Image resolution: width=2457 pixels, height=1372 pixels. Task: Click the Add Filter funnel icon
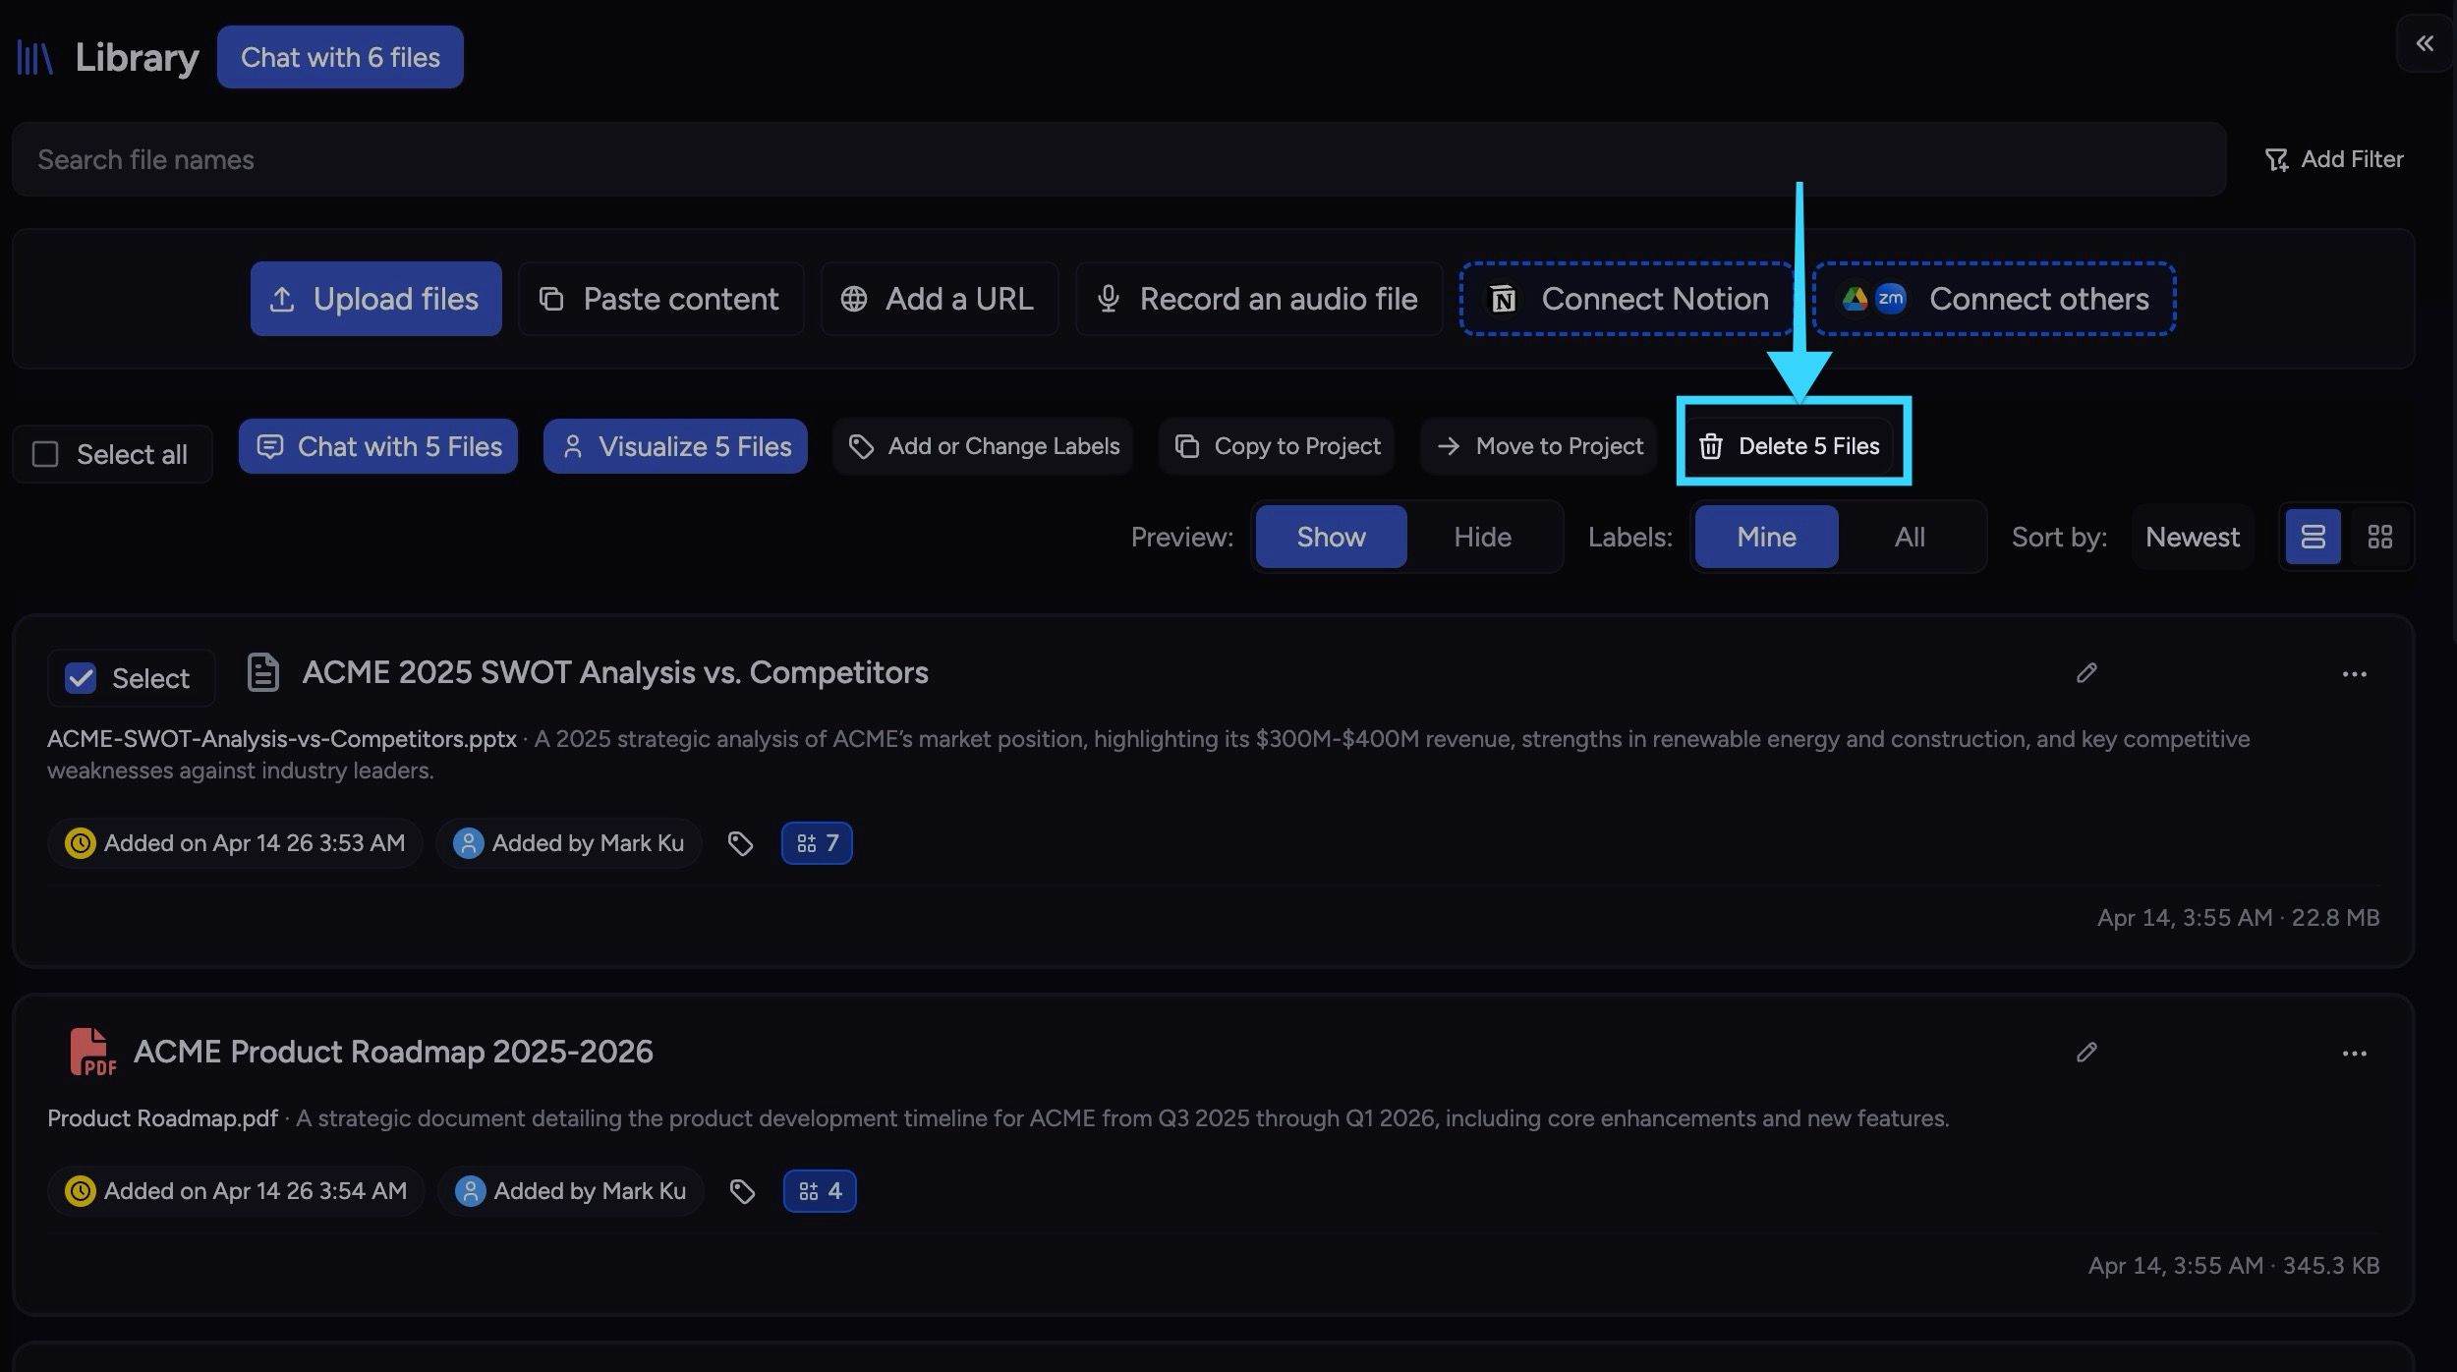[x=2276, y=159]
